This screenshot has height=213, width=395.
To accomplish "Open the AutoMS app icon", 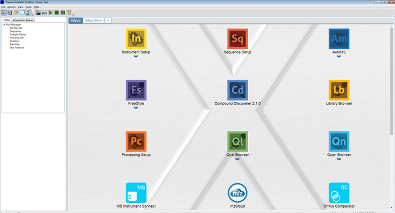I will tap(339, 39).
